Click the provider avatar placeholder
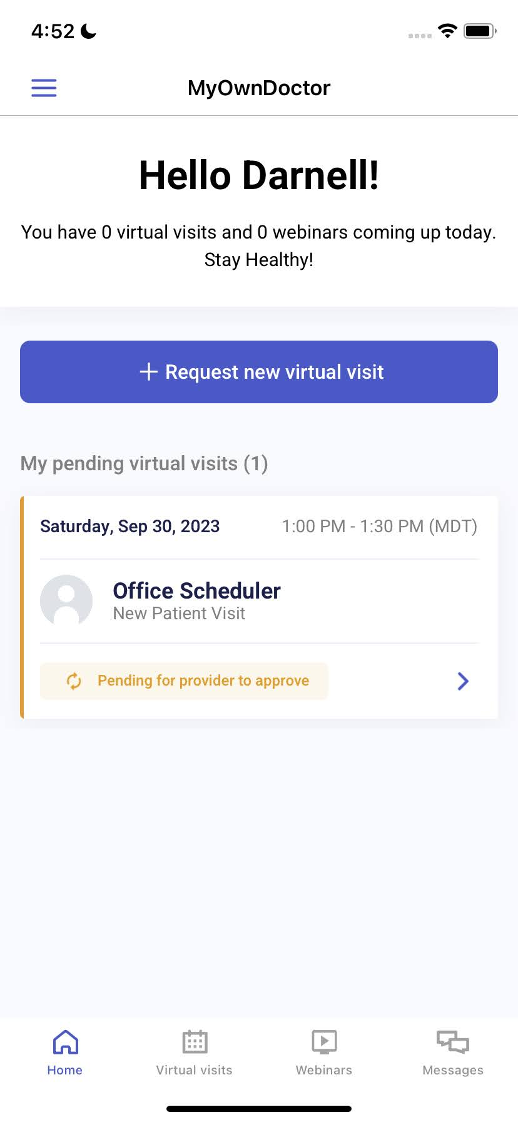The height and width of the screenshot is (1122, 518). [x=66, y=600]
